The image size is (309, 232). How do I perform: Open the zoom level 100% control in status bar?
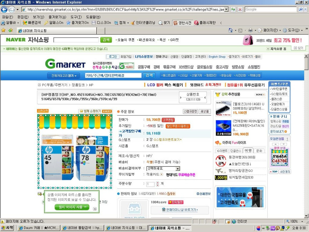click(x=294, y=221)
